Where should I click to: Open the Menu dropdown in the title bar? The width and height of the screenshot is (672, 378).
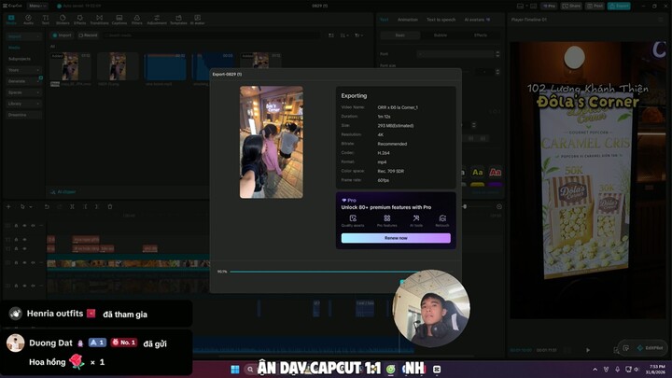pyautogui.click(x=37, y=6)
